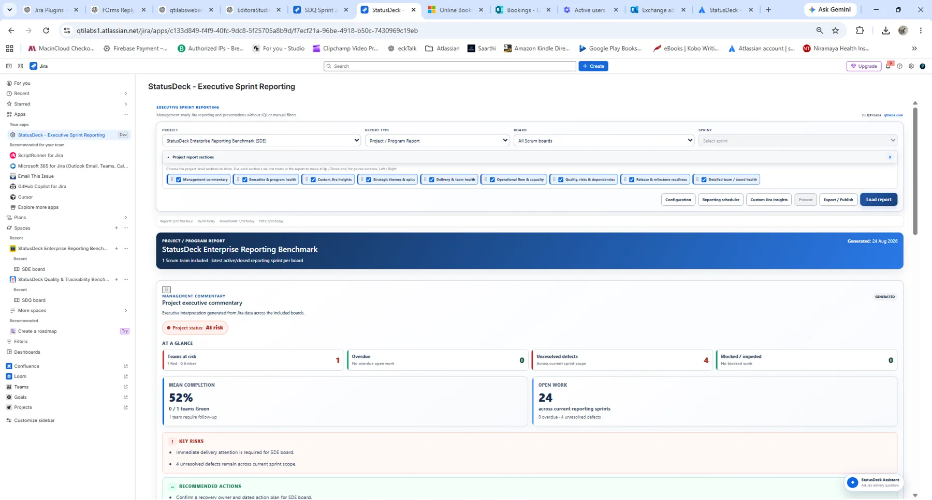Toggle Quality, risks & dependencies checkbox

click(x=561, y=179)
